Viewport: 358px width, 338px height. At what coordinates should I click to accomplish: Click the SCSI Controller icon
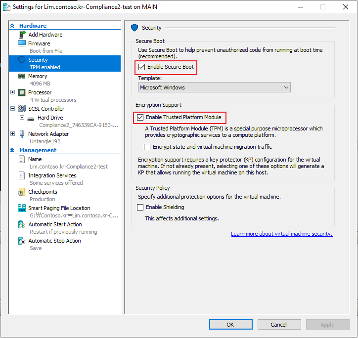[22, 109]
